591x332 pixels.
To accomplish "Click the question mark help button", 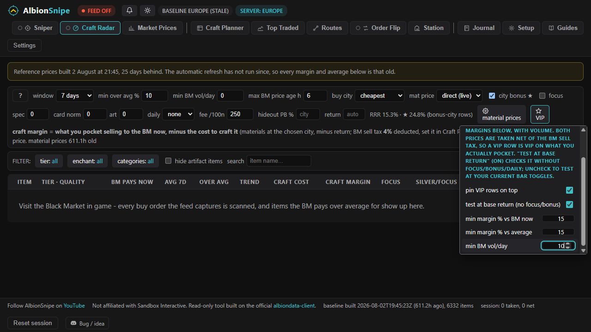I will [x=20, y=95].
